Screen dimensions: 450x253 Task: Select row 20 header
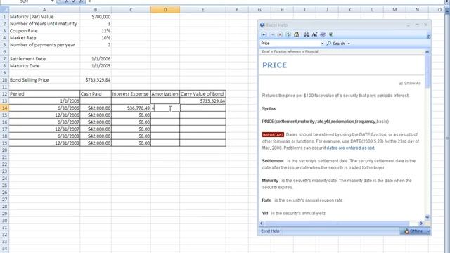pos(4,150)
